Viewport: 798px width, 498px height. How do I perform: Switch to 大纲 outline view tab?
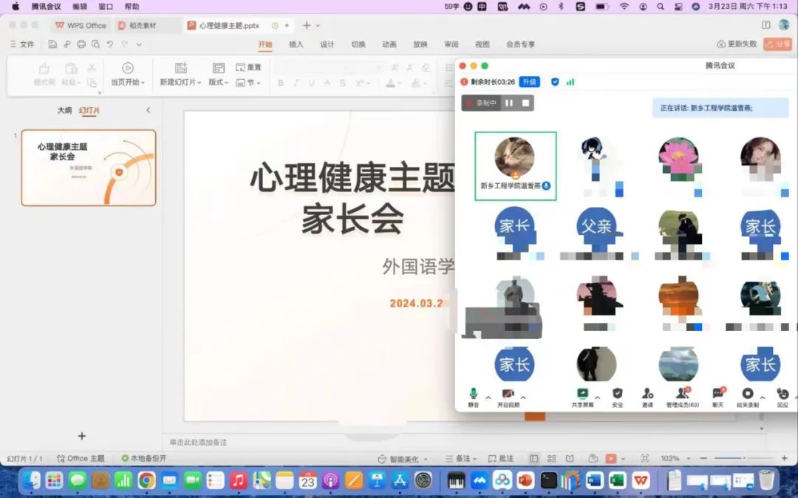click(65, 111)
